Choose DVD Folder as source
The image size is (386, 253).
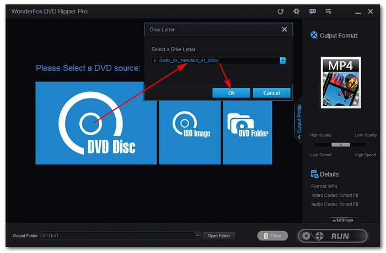(248, 133)
